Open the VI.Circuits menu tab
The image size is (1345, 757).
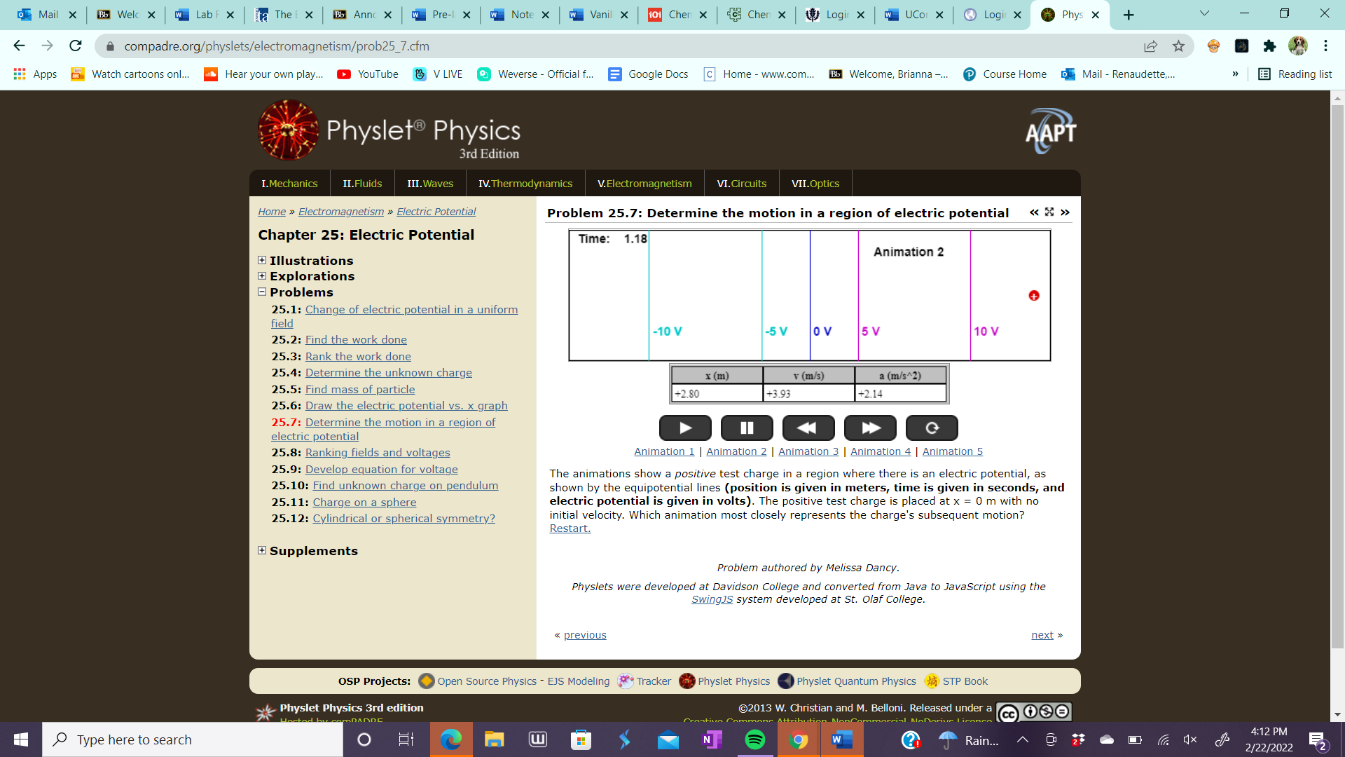point(741,184)
